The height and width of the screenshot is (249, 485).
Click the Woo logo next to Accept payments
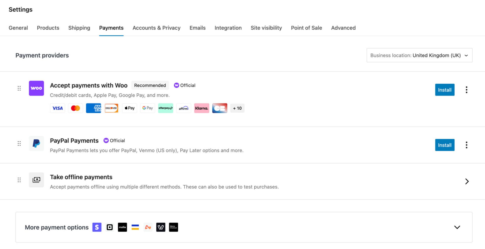pos(36,88)
